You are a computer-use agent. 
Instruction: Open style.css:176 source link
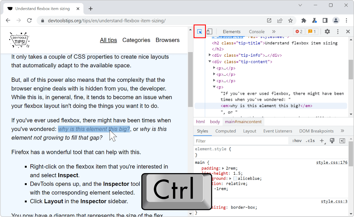tap(332, 162)
